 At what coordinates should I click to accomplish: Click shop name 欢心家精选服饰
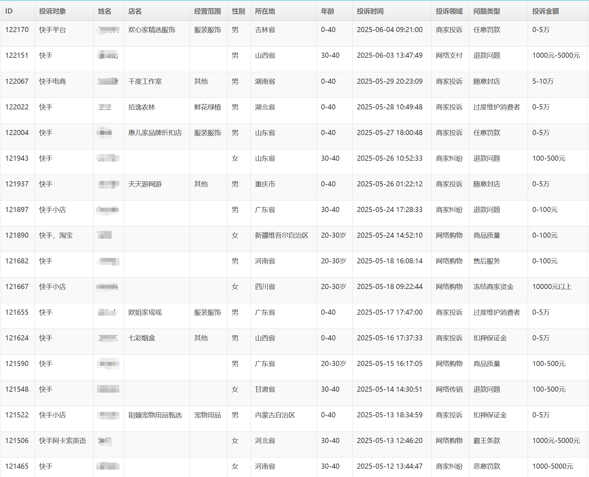click(x=152, y=30)
